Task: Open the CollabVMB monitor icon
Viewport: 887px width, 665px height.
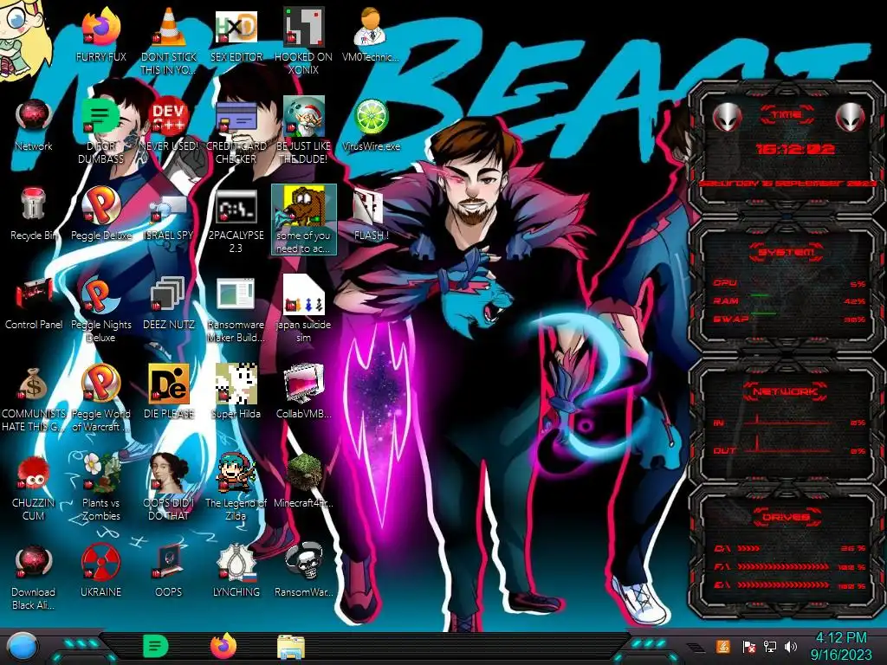Action: tap(303, 391)
